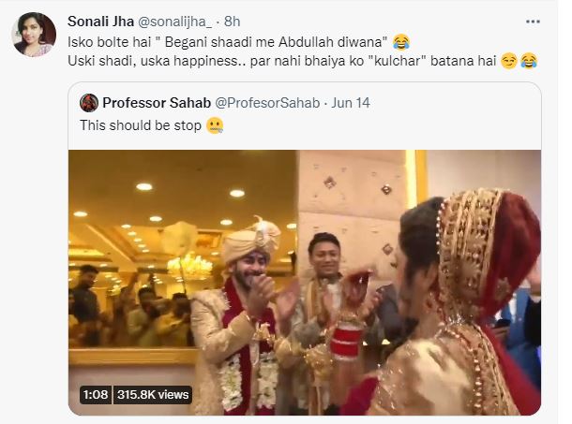The width and height of the screenshot is (572, 424).
Task: Click the 1:08 video duration badge
Action: (96, 395)
